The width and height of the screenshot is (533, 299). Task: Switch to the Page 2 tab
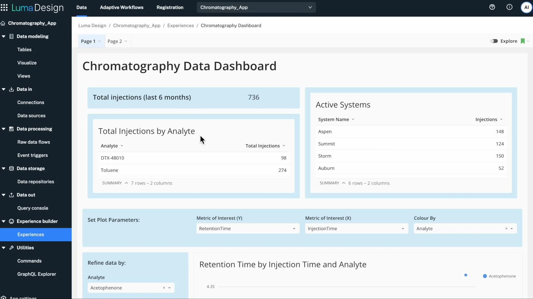tap(115, 41)
